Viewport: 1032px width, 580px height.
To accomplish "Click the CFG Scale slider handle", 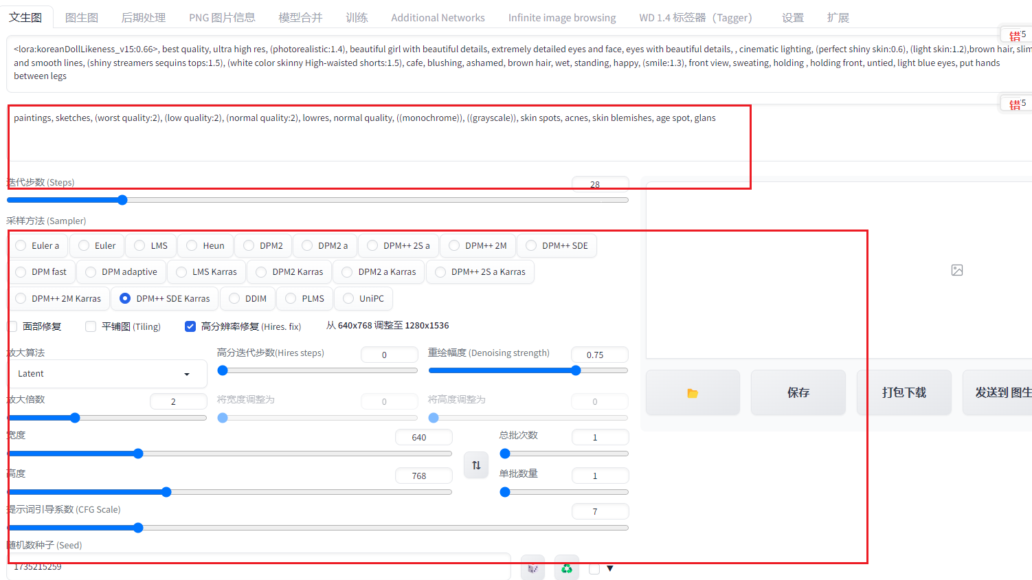I will point(138,528).
